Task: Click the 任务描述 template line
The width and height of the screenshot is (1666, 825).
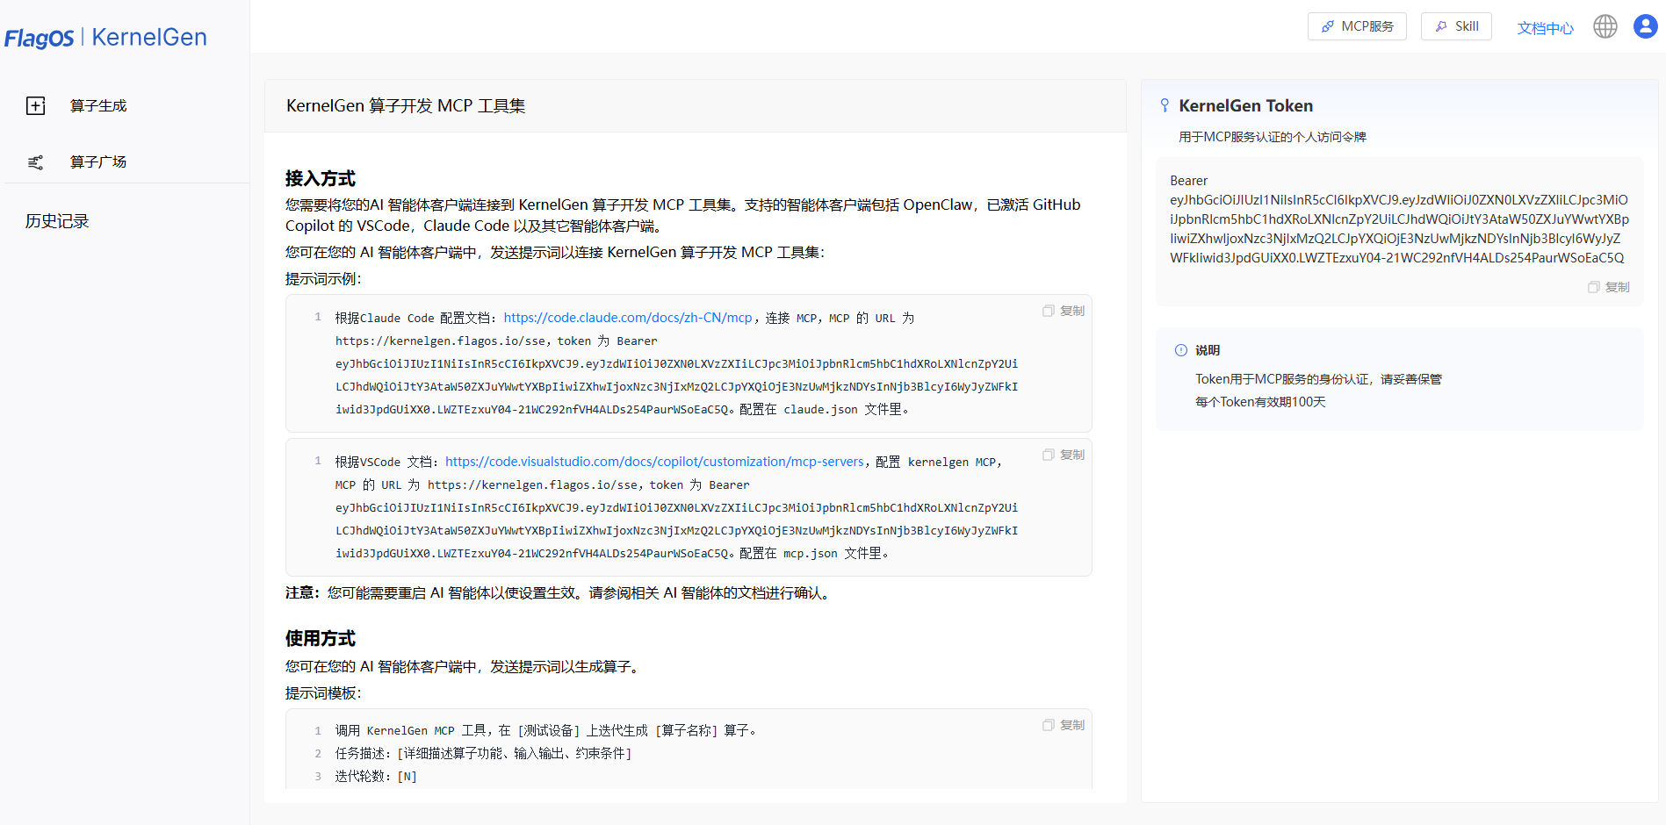Action: coord(483,753)
